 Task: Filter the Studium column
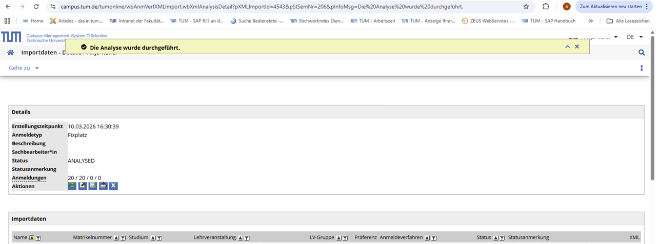159,238
